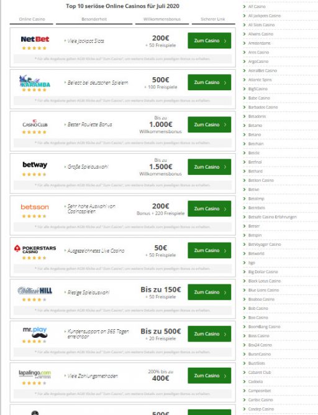318x415 pixels.
Task: Click the star rating under PokerStars Casino
Action: (34, 258)
